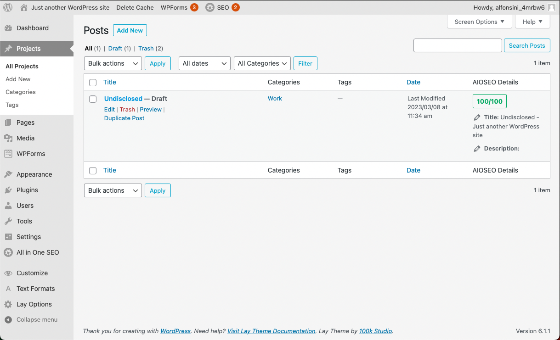Screen dimensions: 560x340
Task: Collapse the admin sidebar menu
Action: tap(38, 319)
